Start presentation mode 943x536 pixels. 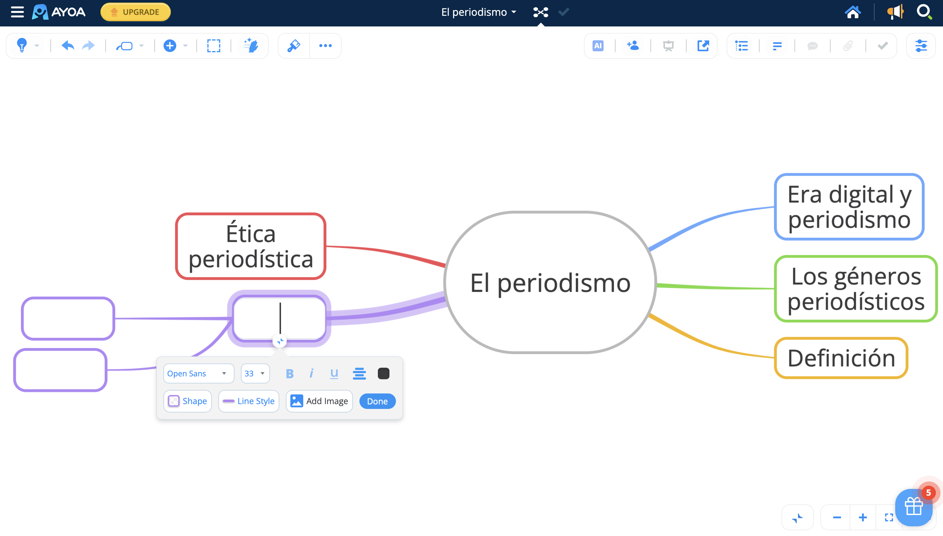click(x=668, y=46)
